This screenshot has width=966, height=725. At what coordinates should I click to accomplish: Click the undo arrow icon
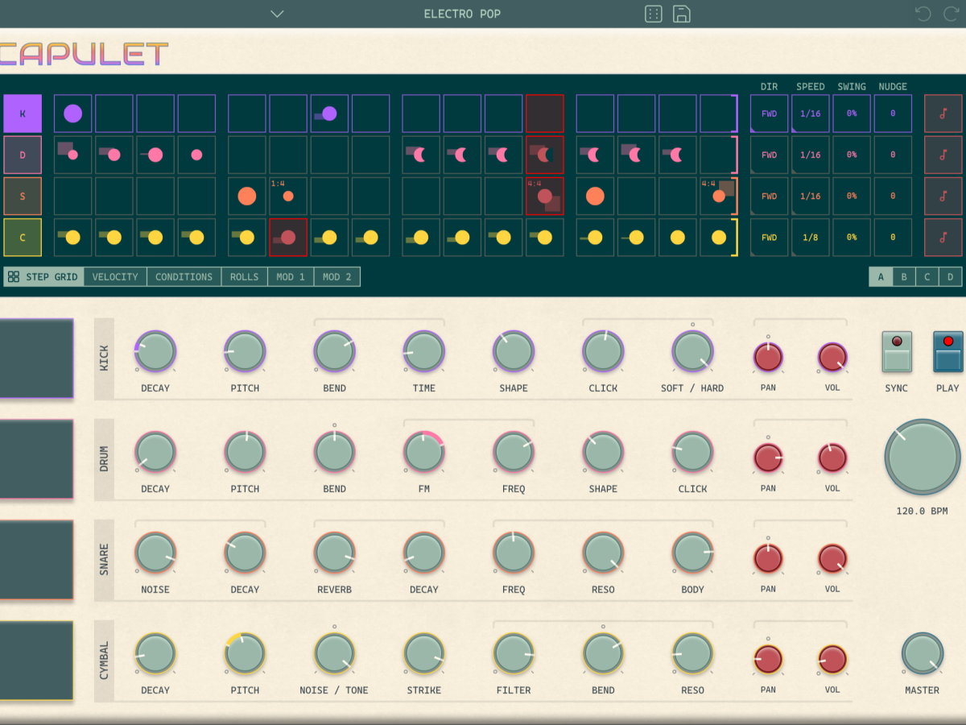pyautogui.click(x=923, y=14)
